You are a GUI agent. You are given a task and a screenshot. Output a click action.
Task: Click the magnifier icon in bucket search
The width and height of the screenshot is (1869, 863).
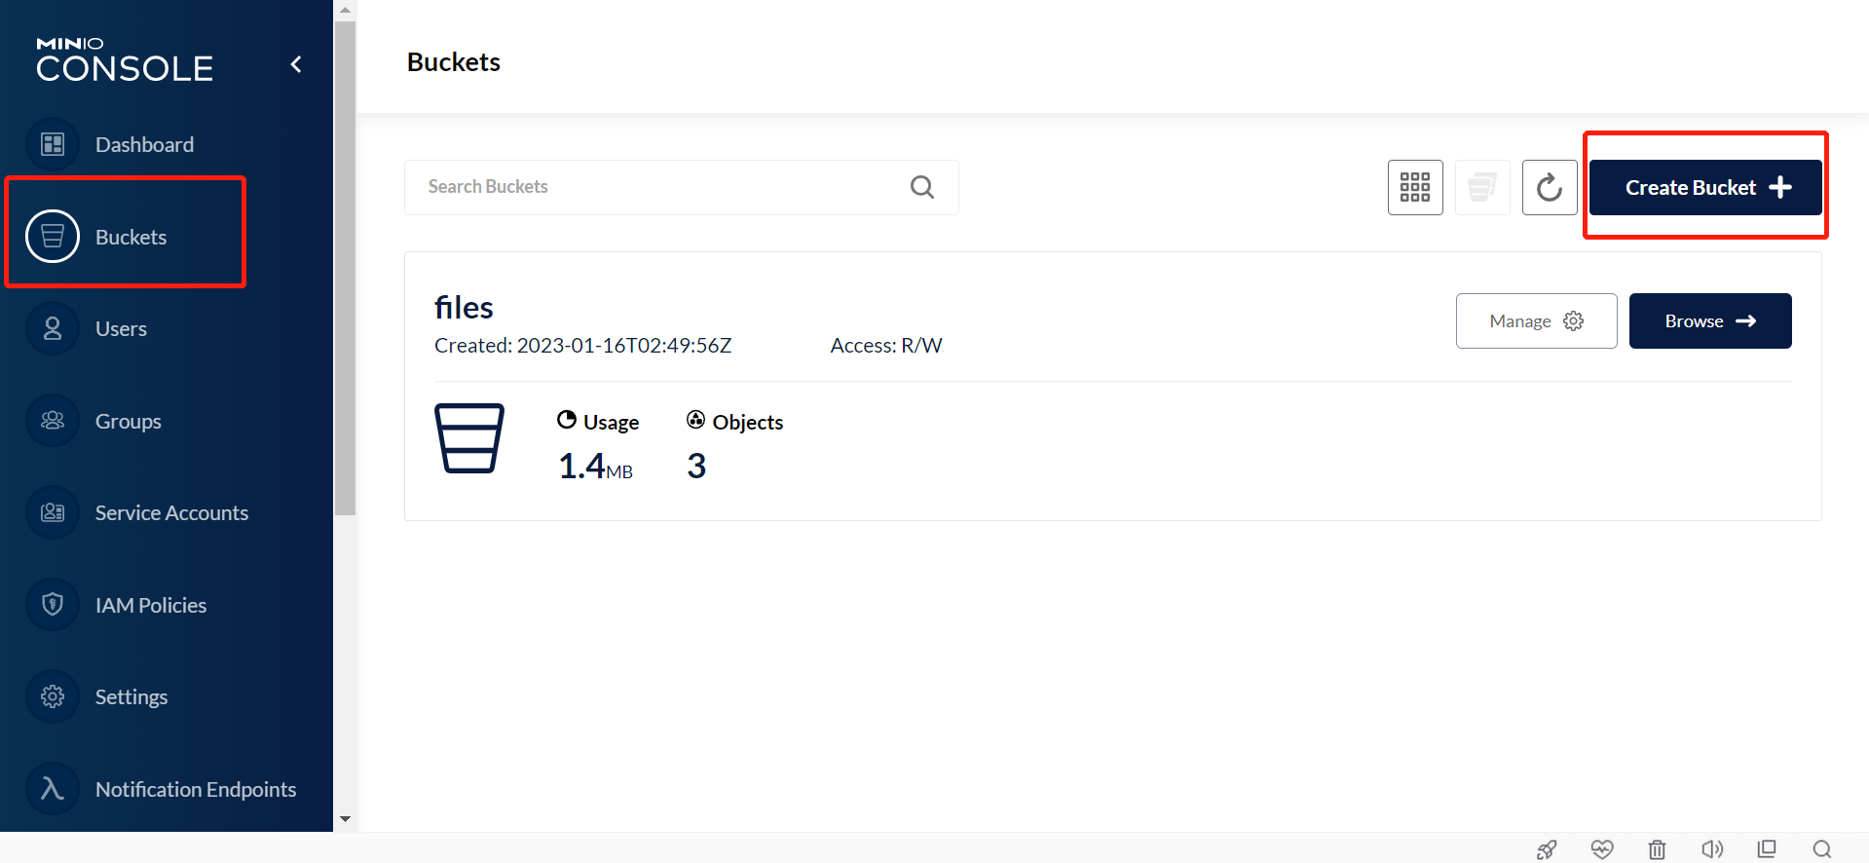click(921, 187)
